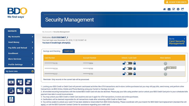
Task: Select account number ending 0894
Action: (x=88, y=63)
